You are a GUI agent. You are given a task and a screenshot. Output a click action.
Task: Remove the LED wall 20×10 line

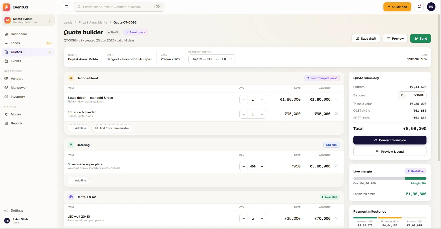(336, 218)
